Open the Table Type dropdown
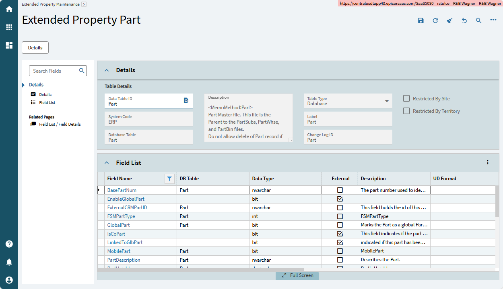 [x=387, y=101]
